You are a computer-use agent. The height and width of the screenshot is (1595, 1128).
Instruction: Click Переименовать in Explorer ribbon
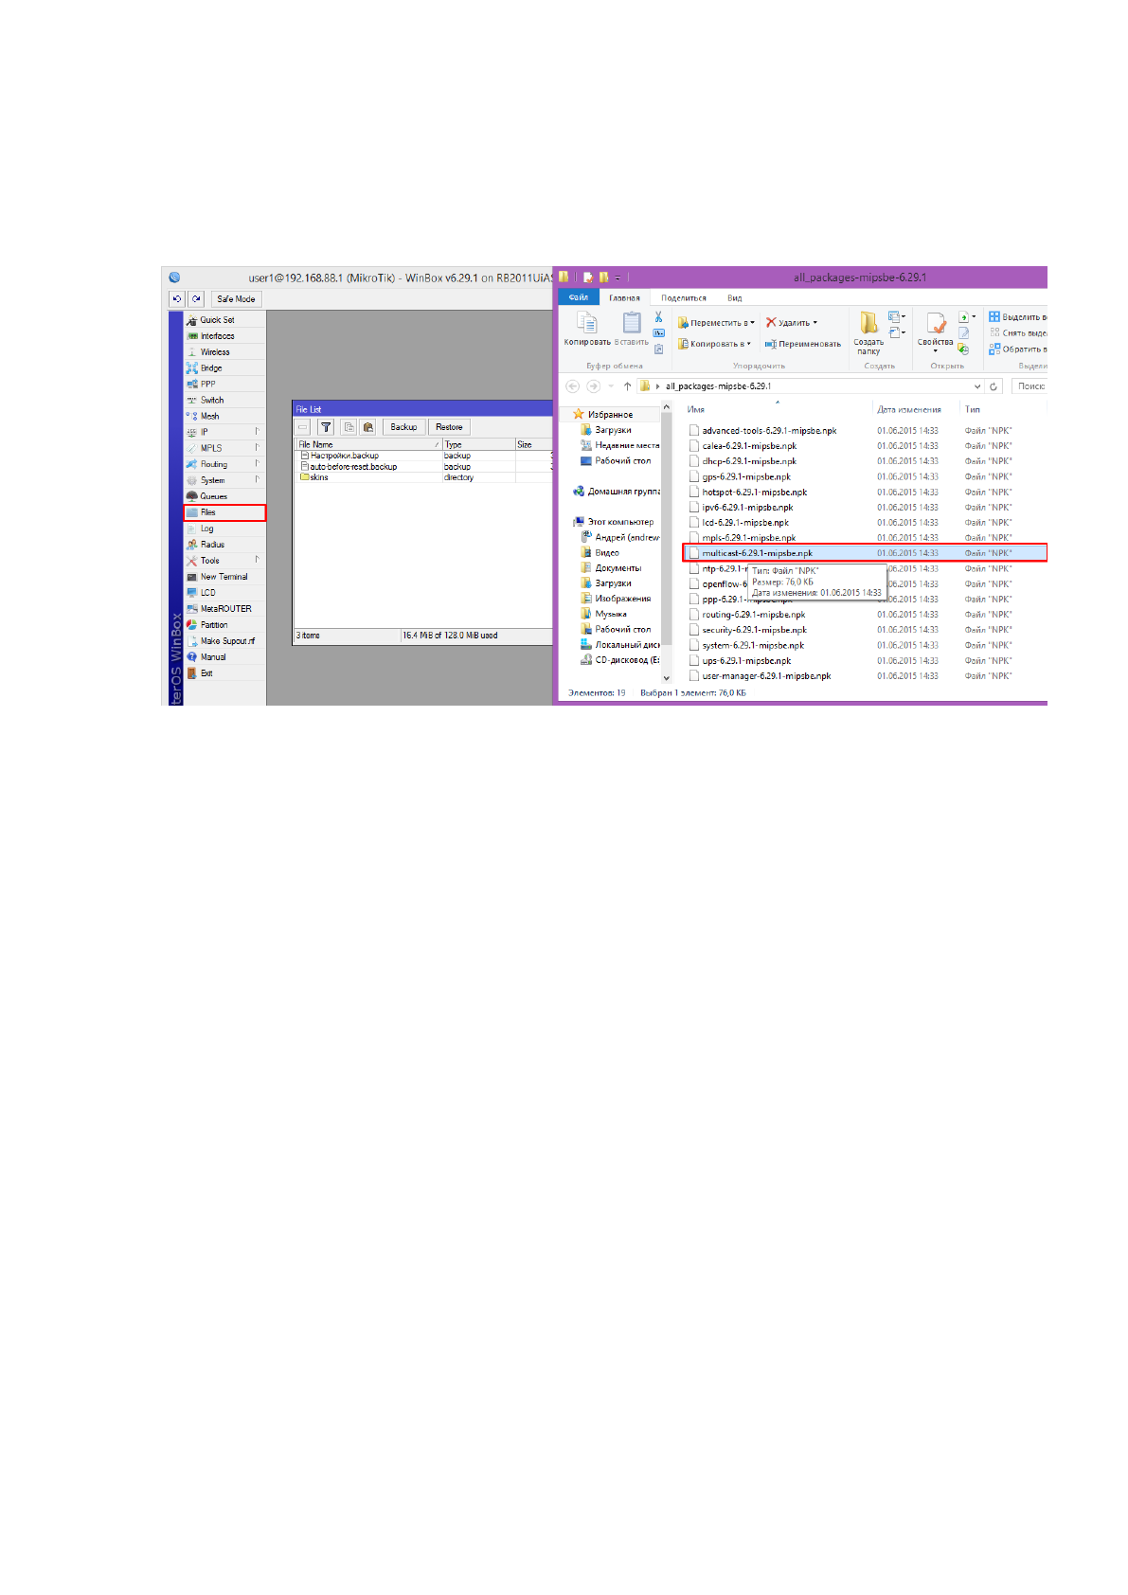[803, 344]
